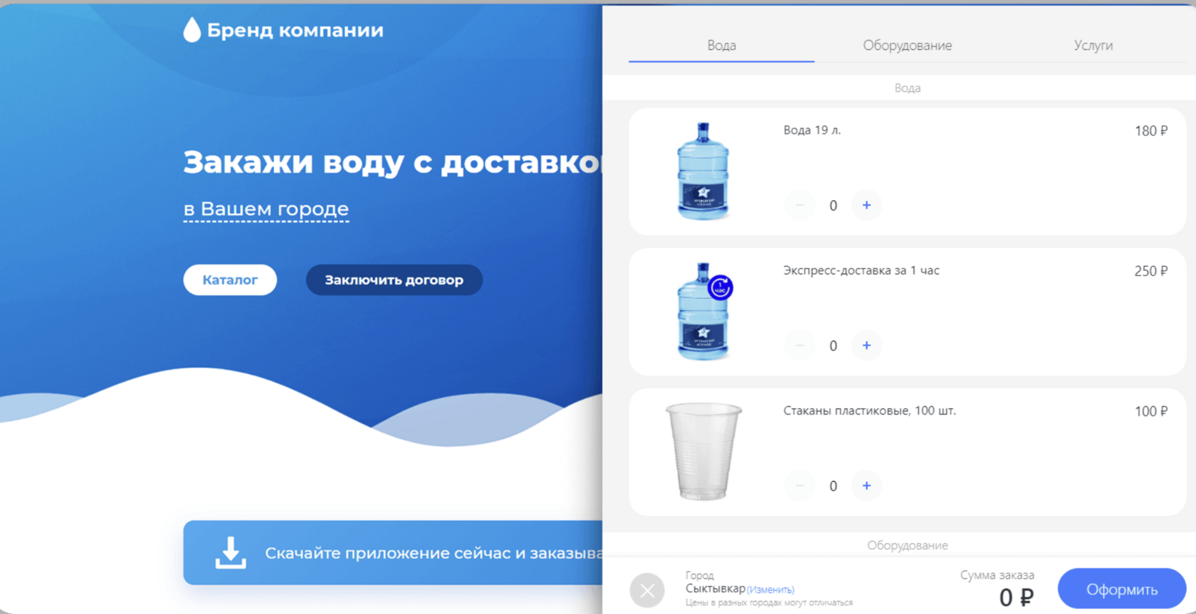1196x614 pixels.
Task: Click the express delivery bottle thumbnail
Action: tap(703, 311)
